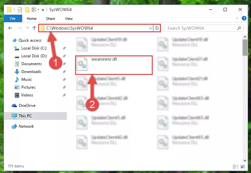
Task: Click the New folder icon in title bar
Action: point(27,9)
